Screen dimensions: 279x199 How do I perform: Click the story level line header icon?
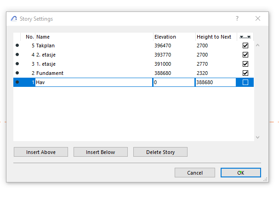(245, 37)
